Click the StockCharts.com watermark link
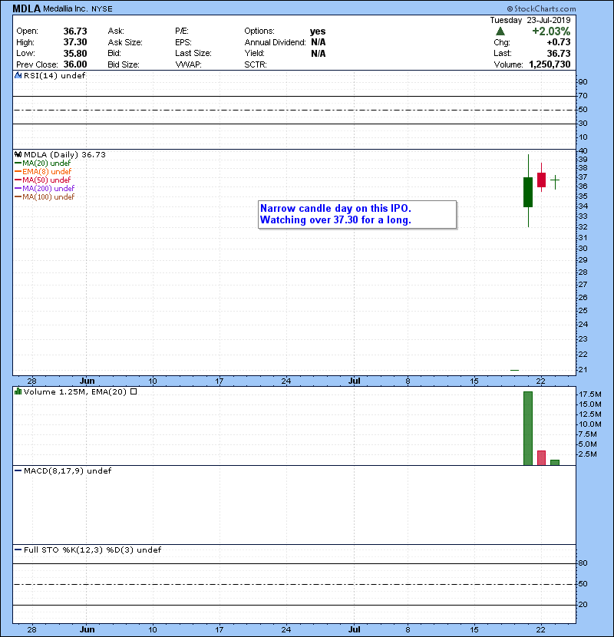This screenshot has width=614, height=637. click(541, 8)
